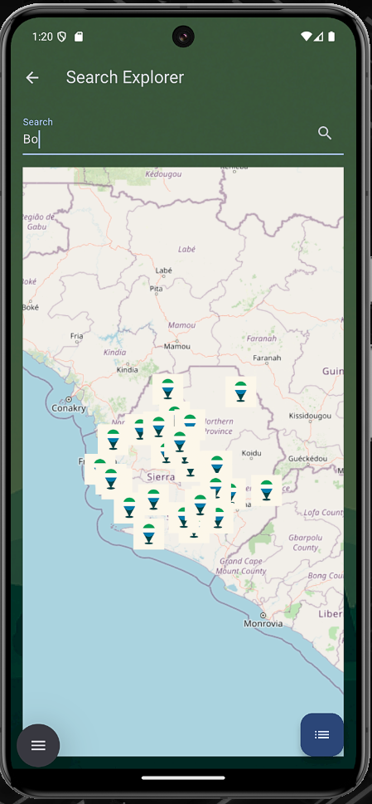
Task: Tap the Labé town label on map
Action: [x=164, y=270]
